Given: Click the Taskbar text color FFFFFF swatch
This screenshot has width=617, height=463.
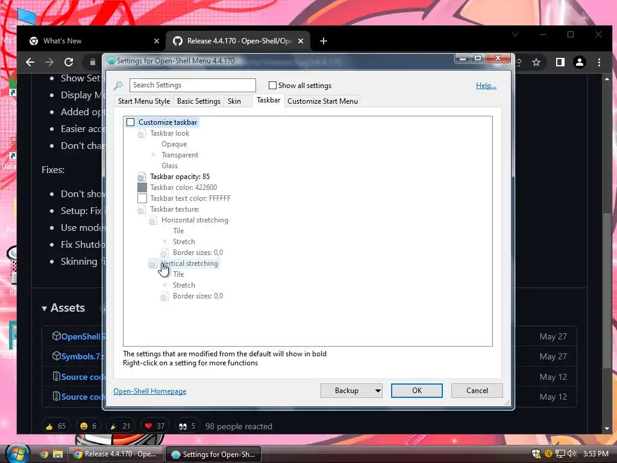Looking at the screenshot, I should pyautogui.click(x=142, y=198).
